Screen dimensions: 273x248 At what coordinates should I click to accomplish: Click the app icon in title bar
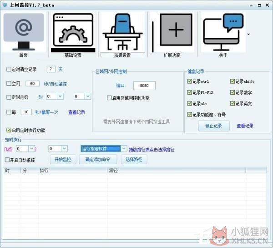click(5, 5)
